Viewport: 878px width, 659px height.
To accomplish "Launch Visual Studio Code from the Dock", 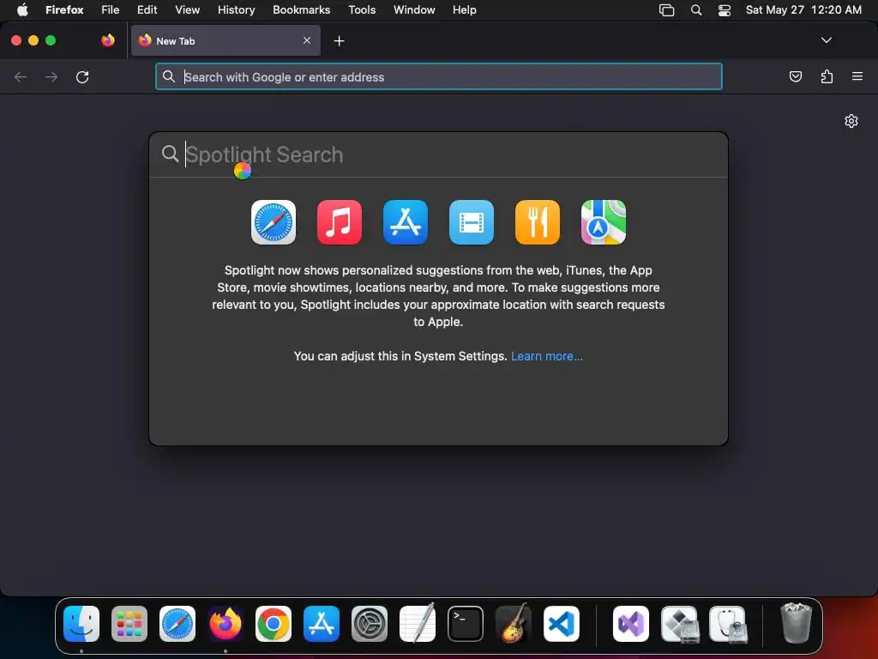I will pyautogui.click(x=562, y=624).
